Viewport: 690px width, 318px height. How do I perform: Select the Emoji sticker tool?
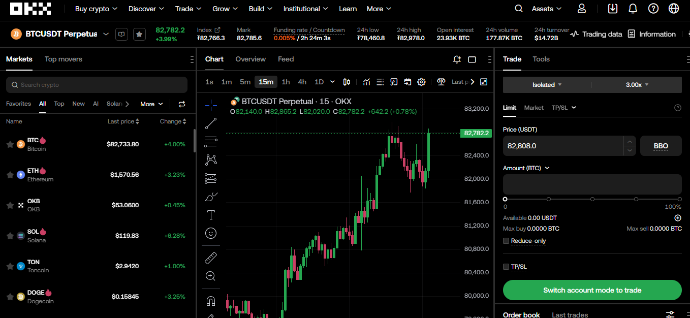pos(211,233)
